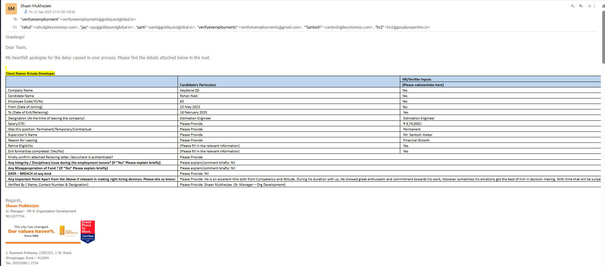Click the 'HR/Verifier Inputs' column header
605x266 pixels.
(417, 79)
